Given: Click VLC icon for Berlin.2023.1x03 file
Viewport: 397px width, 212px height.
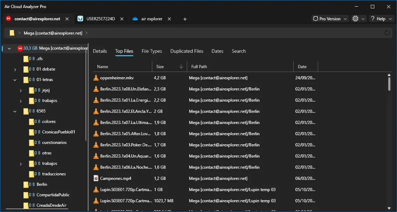Looking at the screenshot, I should pyautogui.click(x=96, y=145).
